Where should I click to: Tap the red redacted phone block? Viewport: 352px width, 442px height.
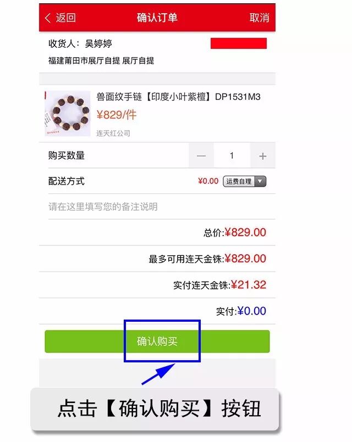239,43
